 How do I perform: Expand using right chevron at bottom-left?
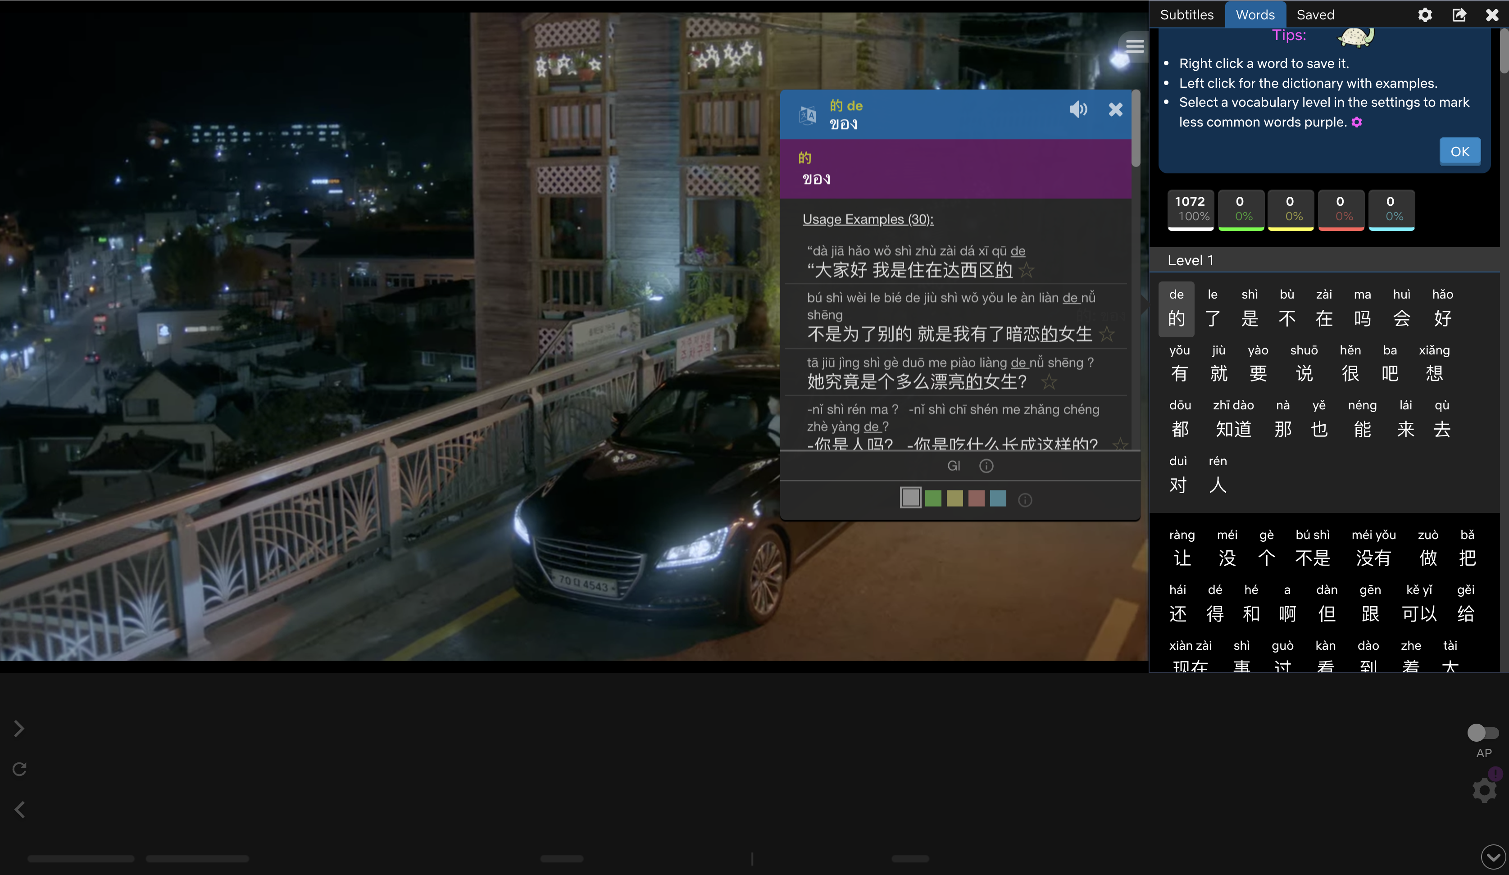click(x=19, y=728)
